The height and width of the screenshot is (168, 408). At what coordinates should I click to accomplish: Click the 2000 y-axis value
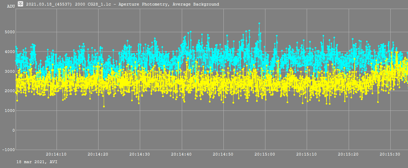coord(9,91)
